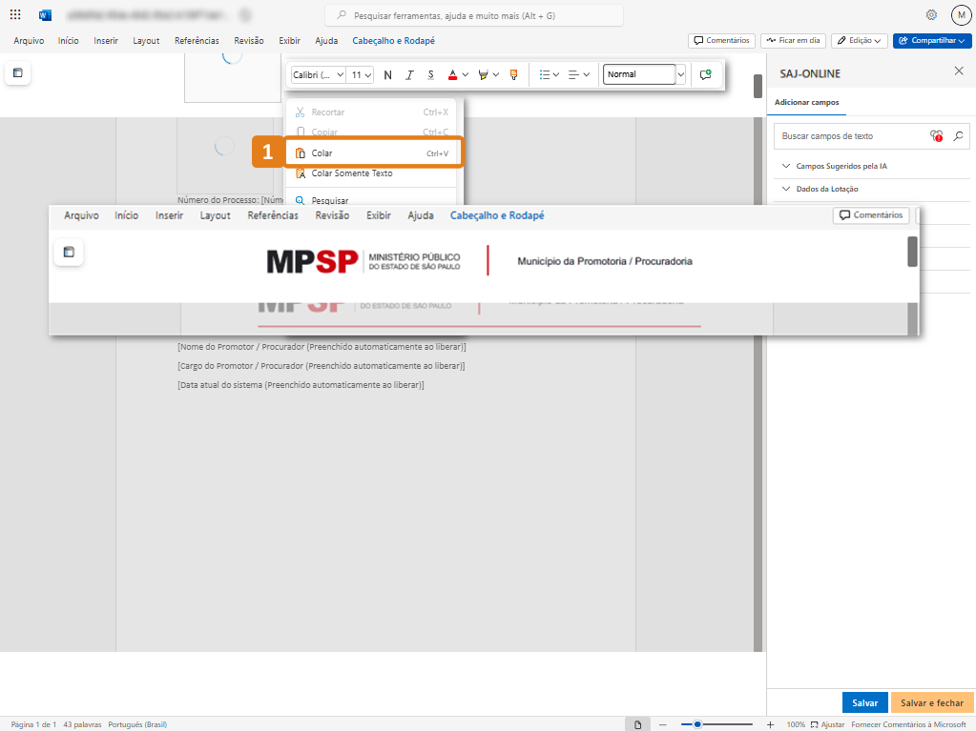Open the app launcher grid icon

(x=15, y=15)
